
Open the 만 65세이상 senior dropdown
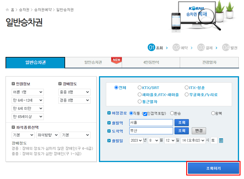(28, 117)
